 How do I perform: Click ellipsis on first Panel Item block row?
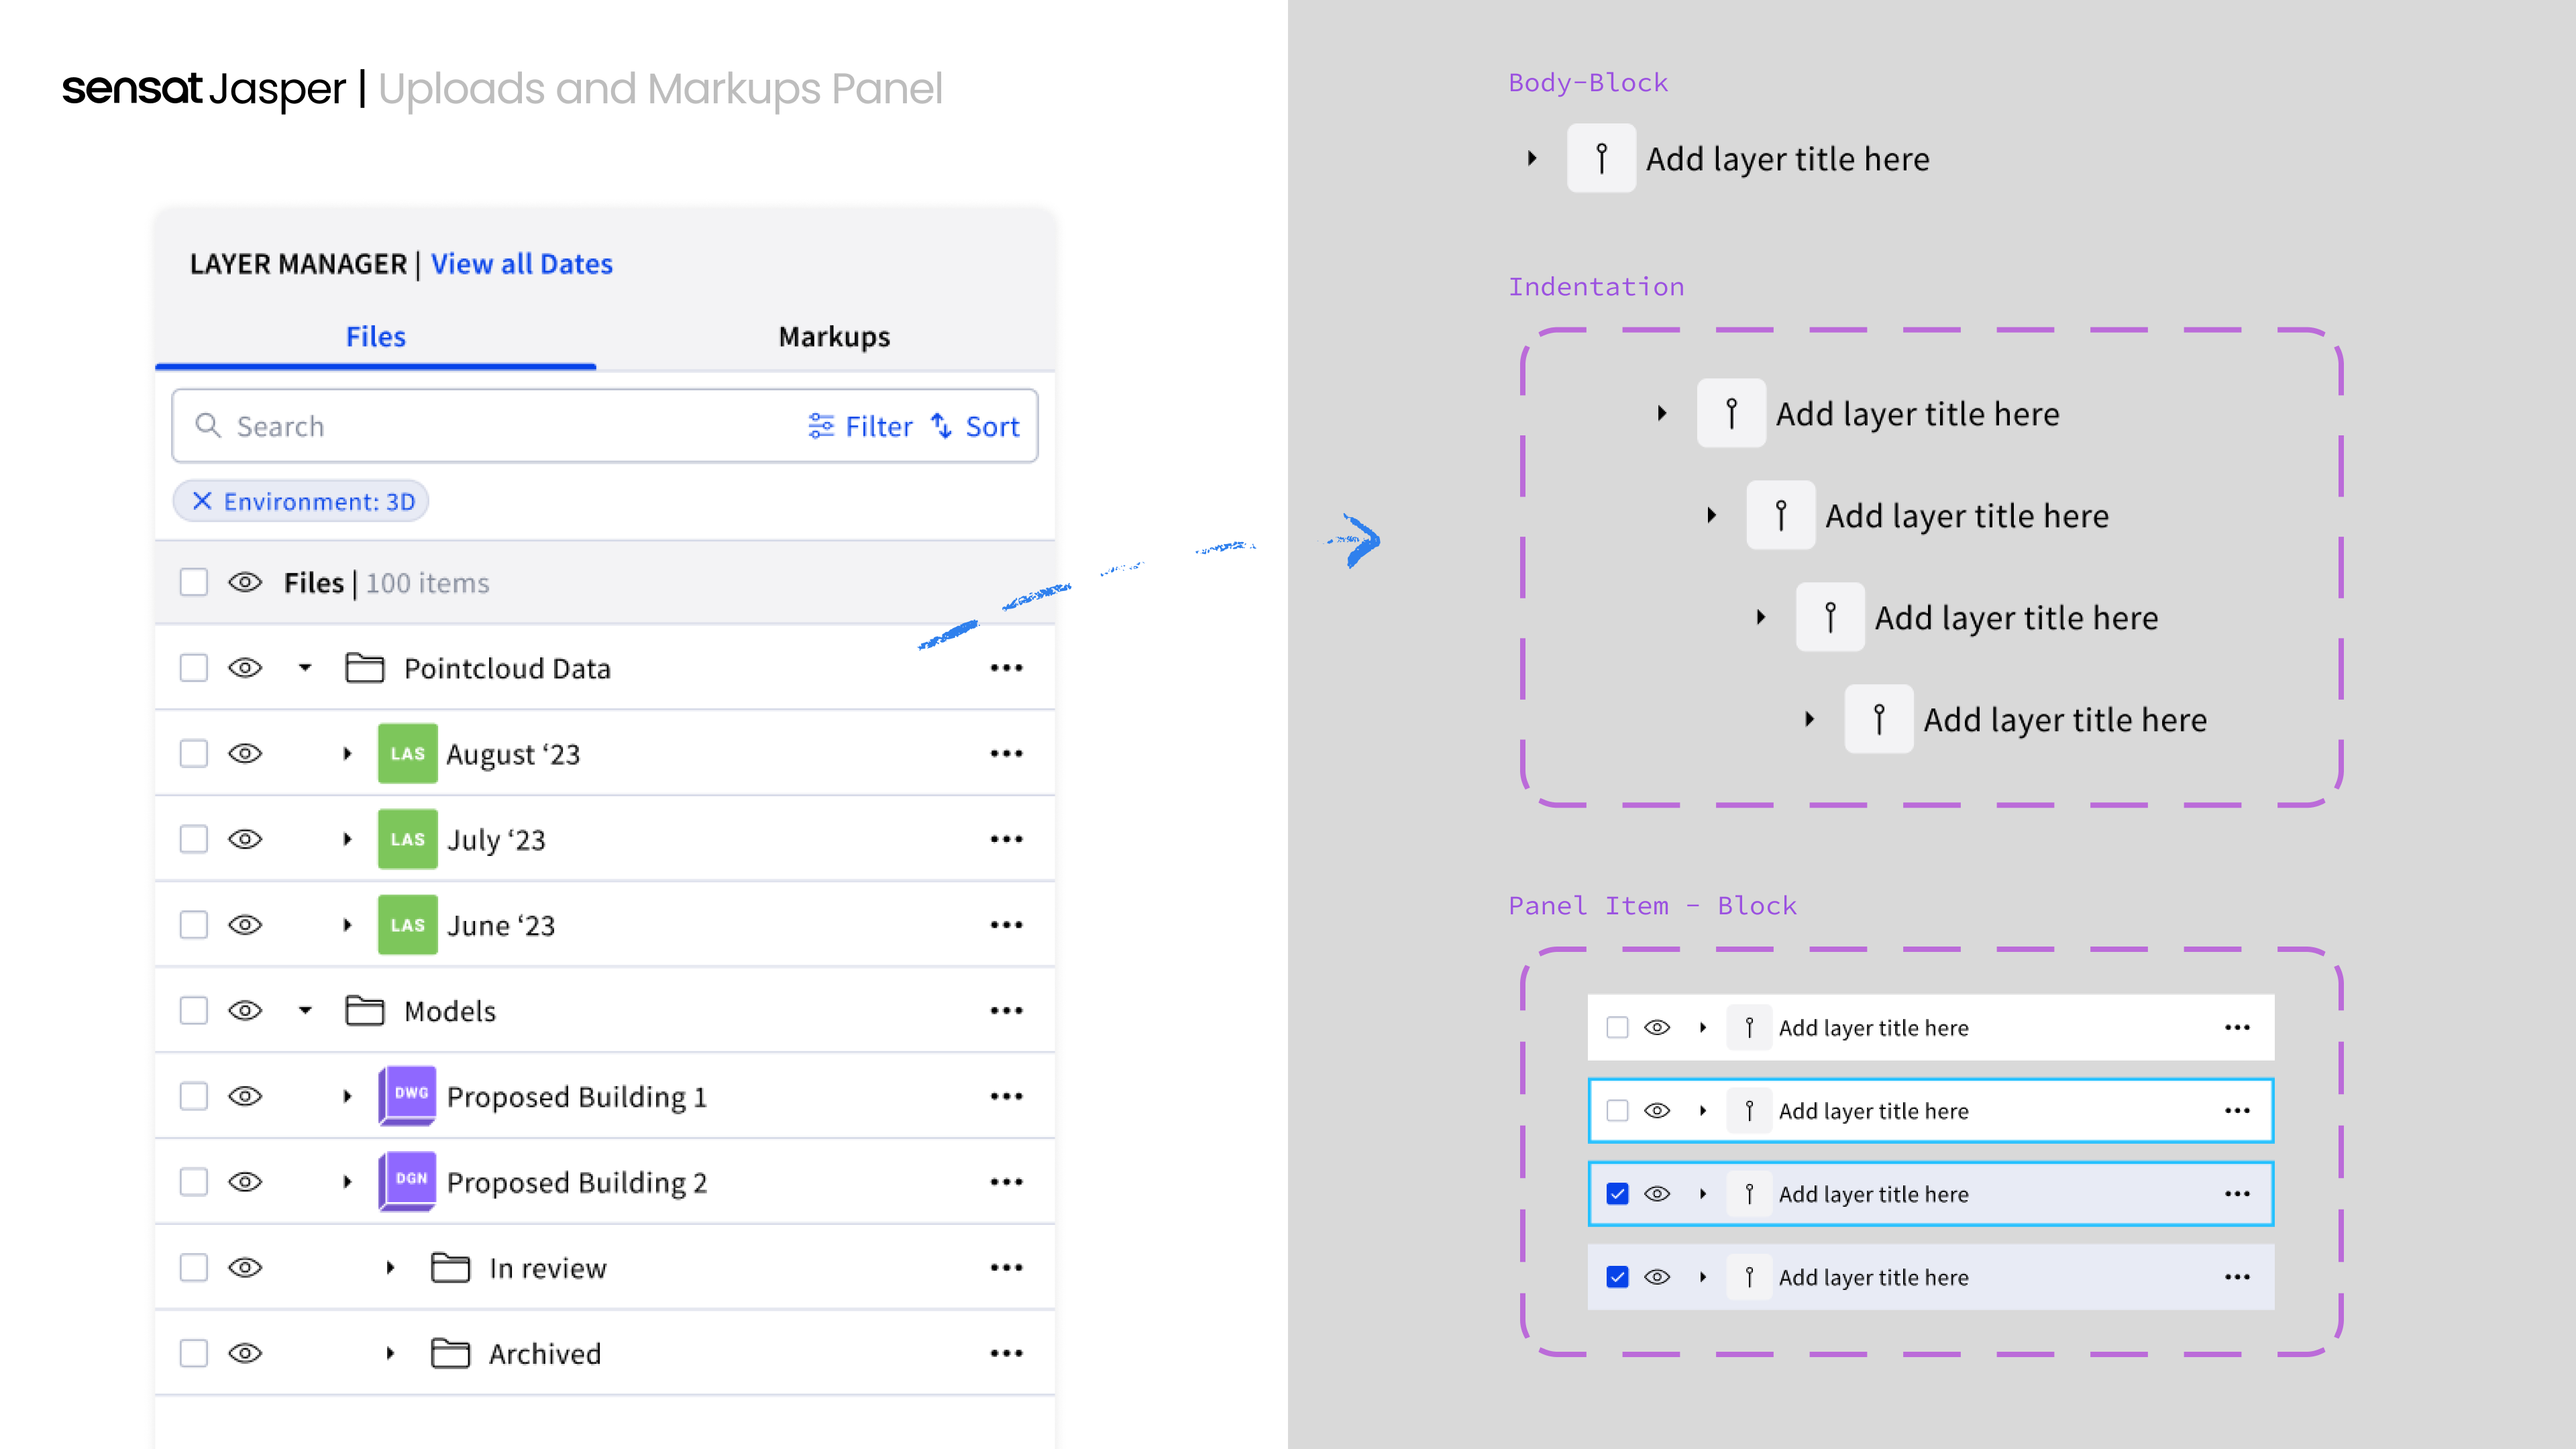tap(2237, 1028)
